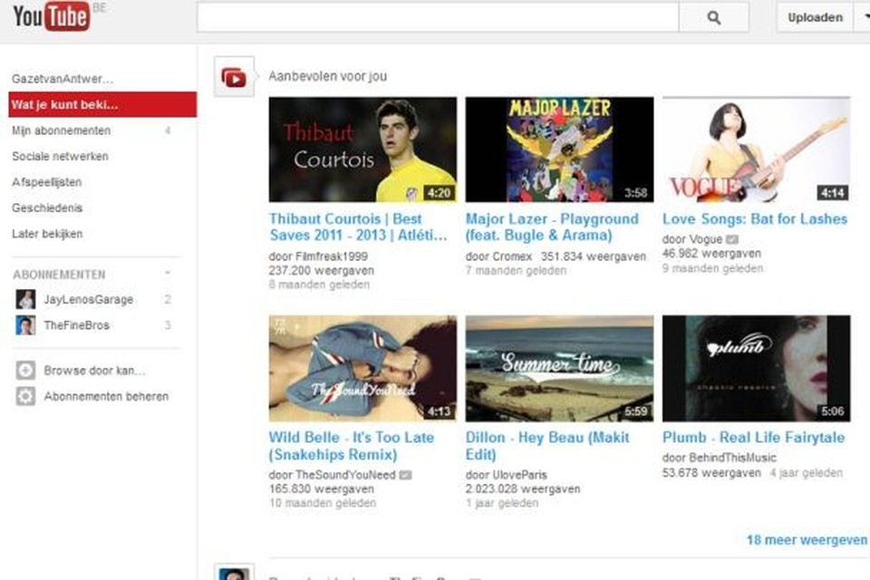Open Sociale netwerken
Screen dimensions: 870x580
click(x=60, y=157)
